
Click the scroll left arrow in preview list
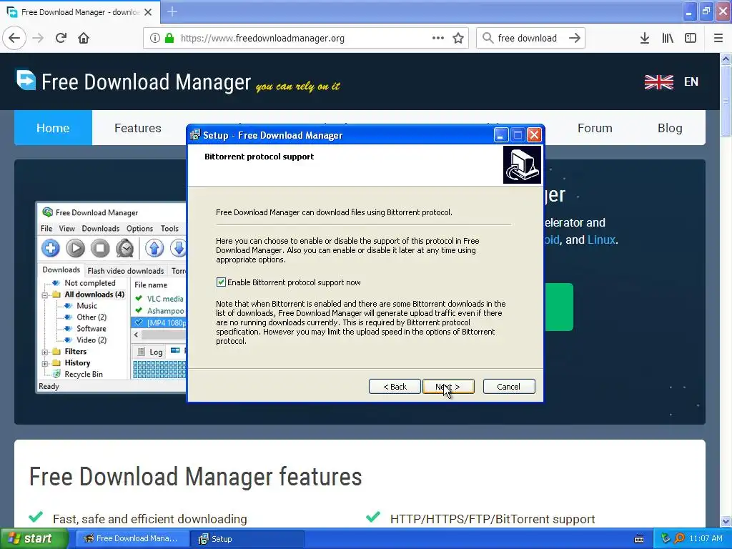click(137, 335)
